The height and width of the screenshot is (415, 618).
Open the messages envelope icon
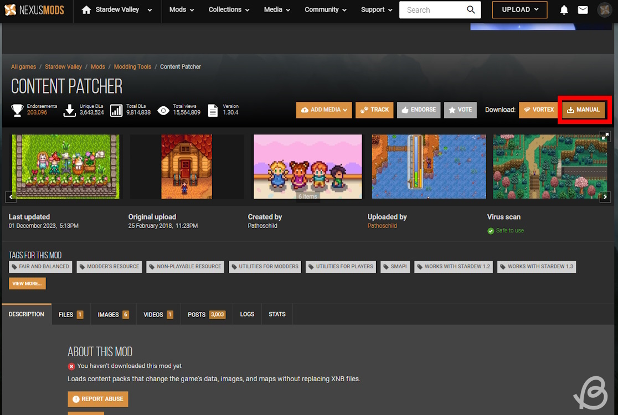(583, 10)
